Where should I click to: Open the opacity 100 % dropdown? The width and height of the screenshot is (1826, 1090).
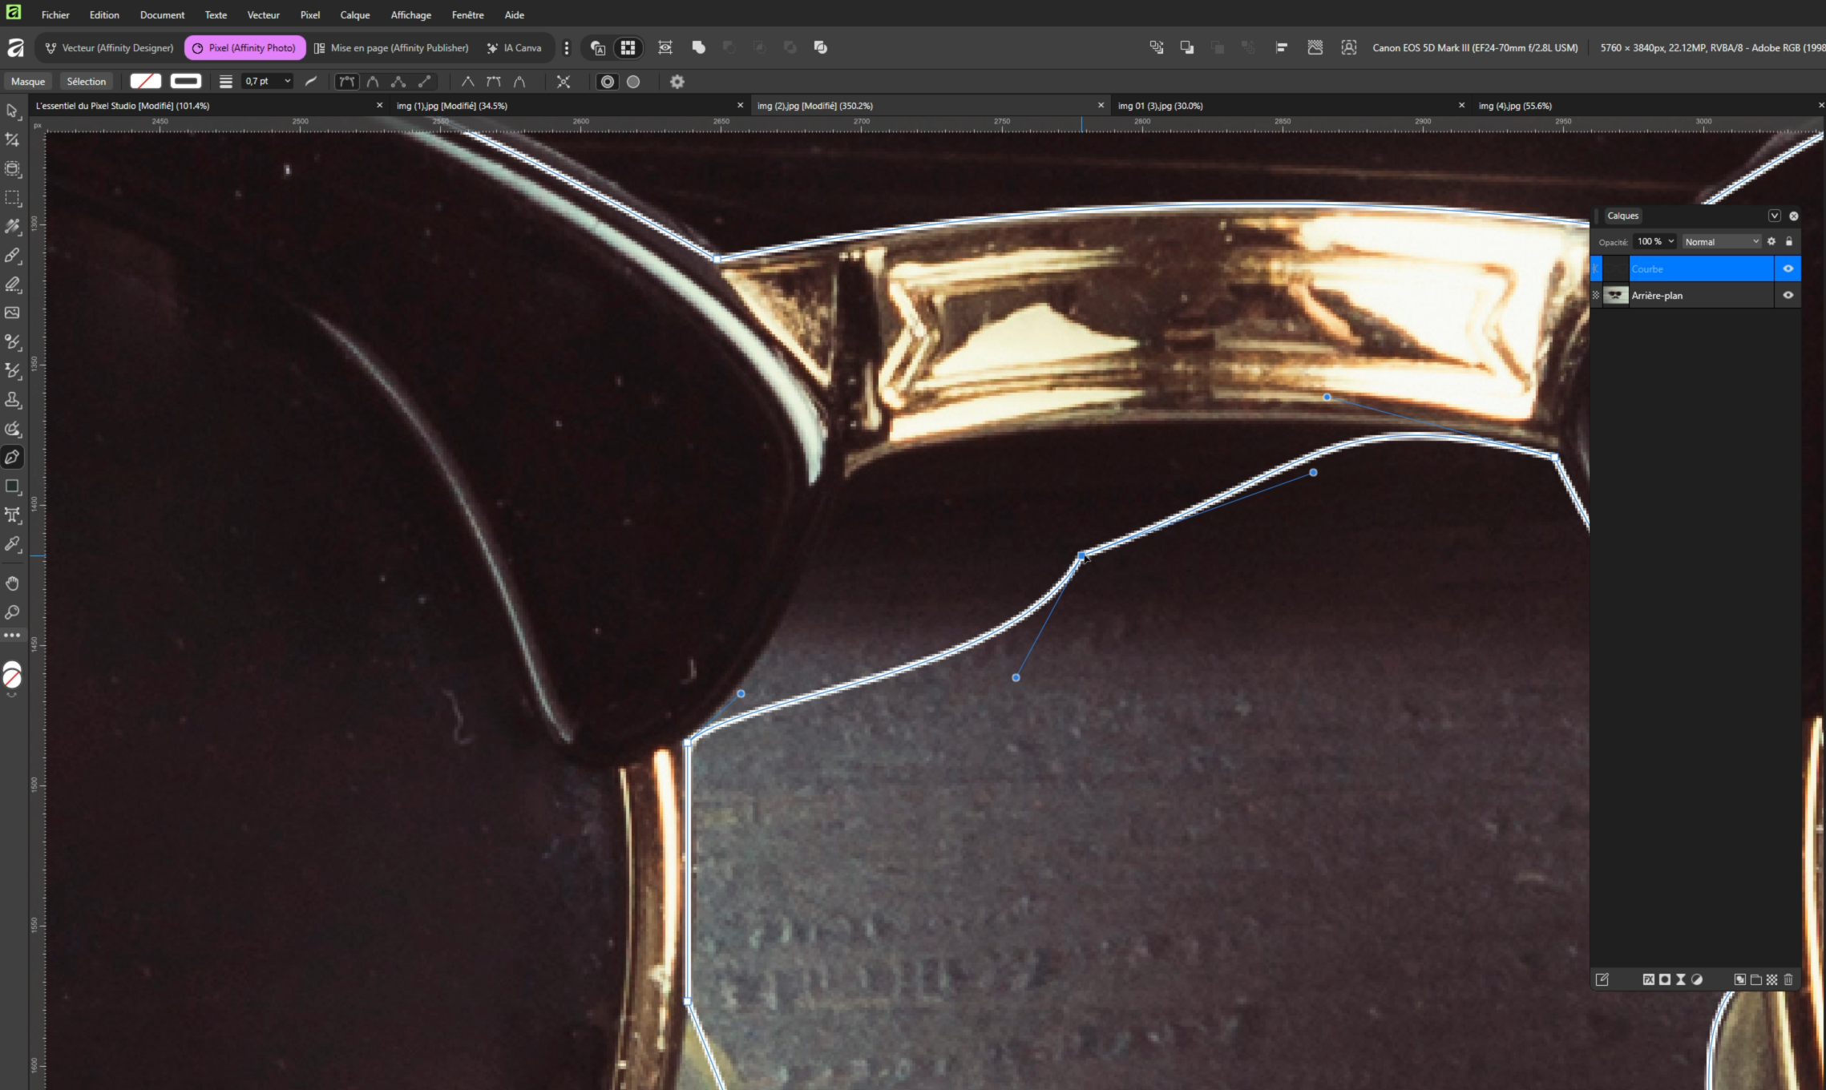1670,241
